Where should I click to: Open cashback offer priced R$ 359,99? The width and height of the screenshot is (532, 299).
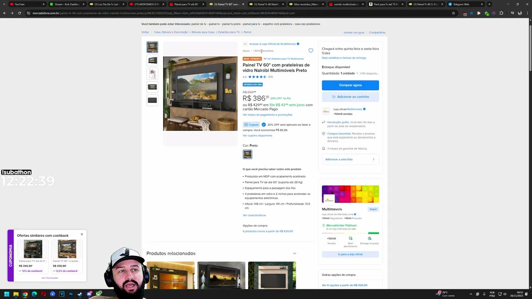67,256
